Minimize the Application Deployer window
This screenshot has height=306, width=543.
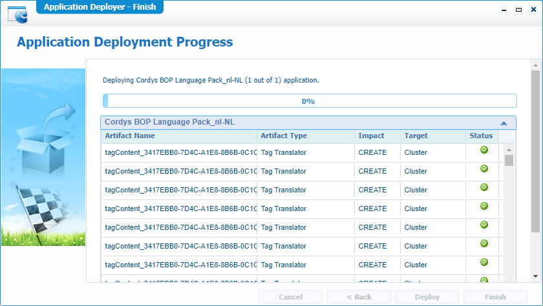[504, 10]
